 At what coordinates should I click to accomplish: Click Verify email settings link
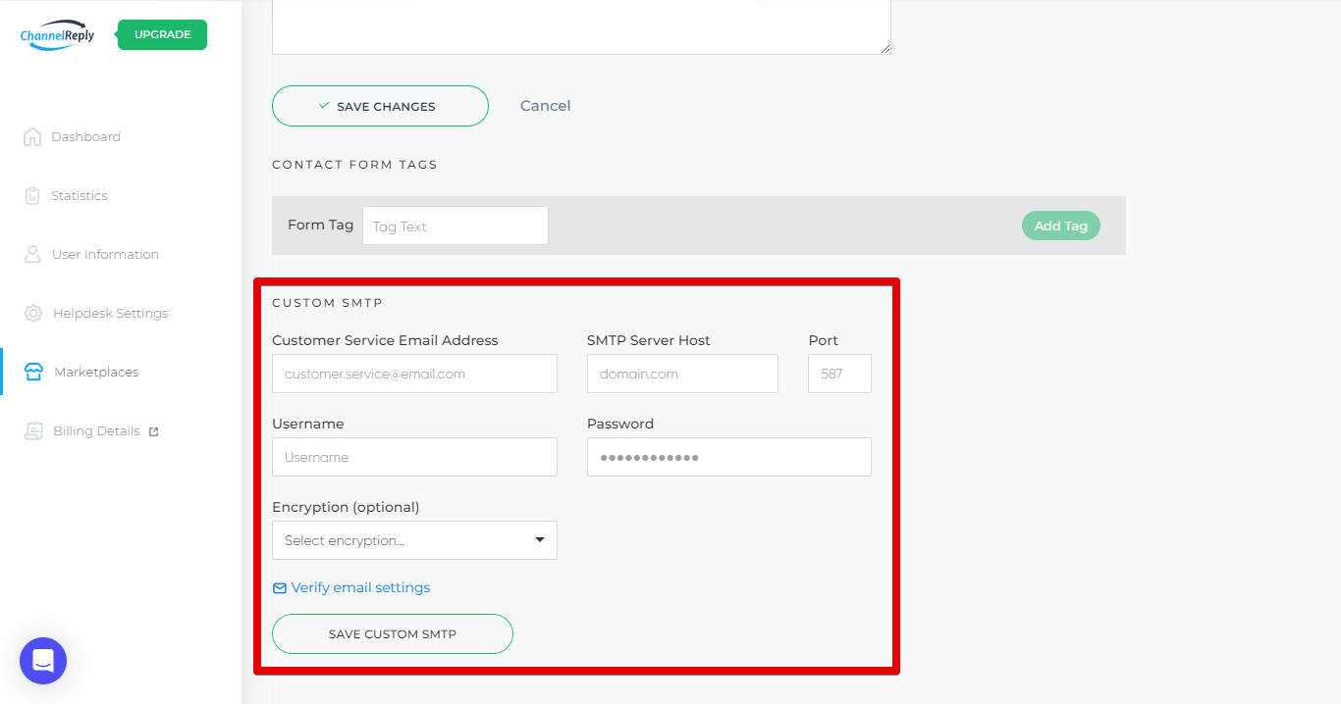point(360,587)
